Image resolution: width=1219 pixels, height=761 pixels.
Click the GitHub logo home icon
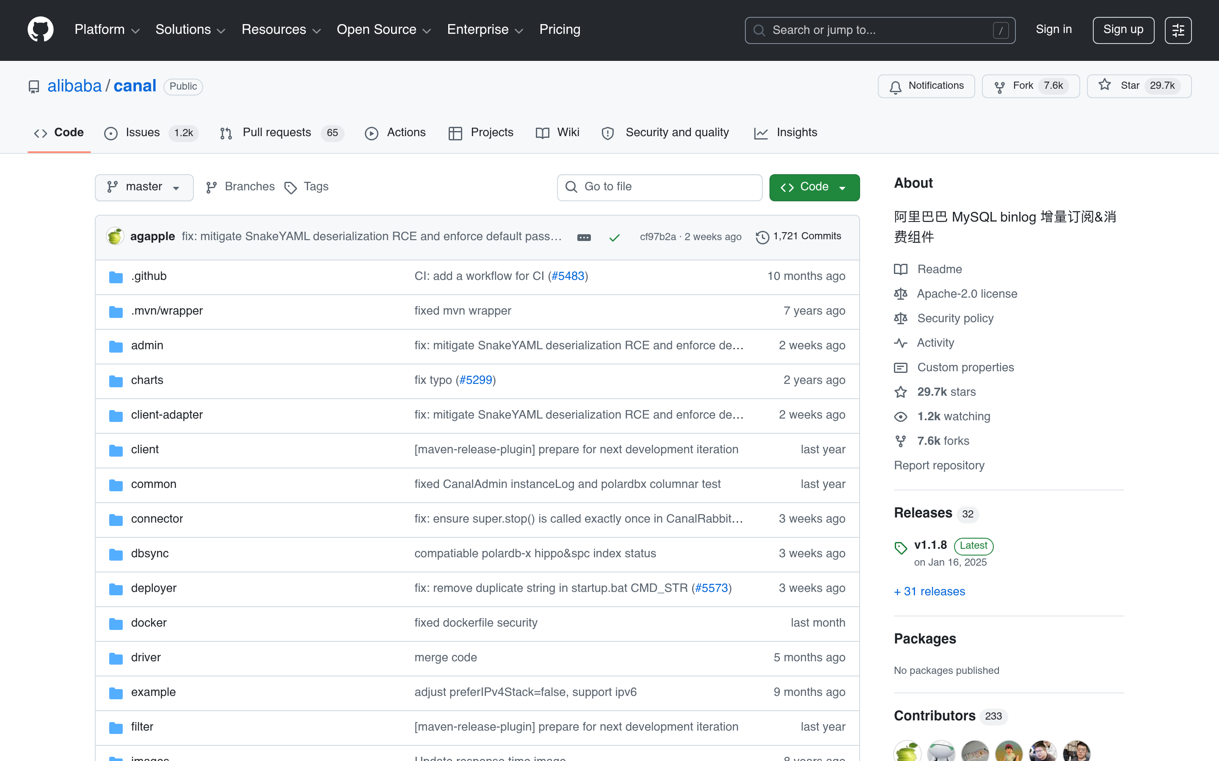40,30
